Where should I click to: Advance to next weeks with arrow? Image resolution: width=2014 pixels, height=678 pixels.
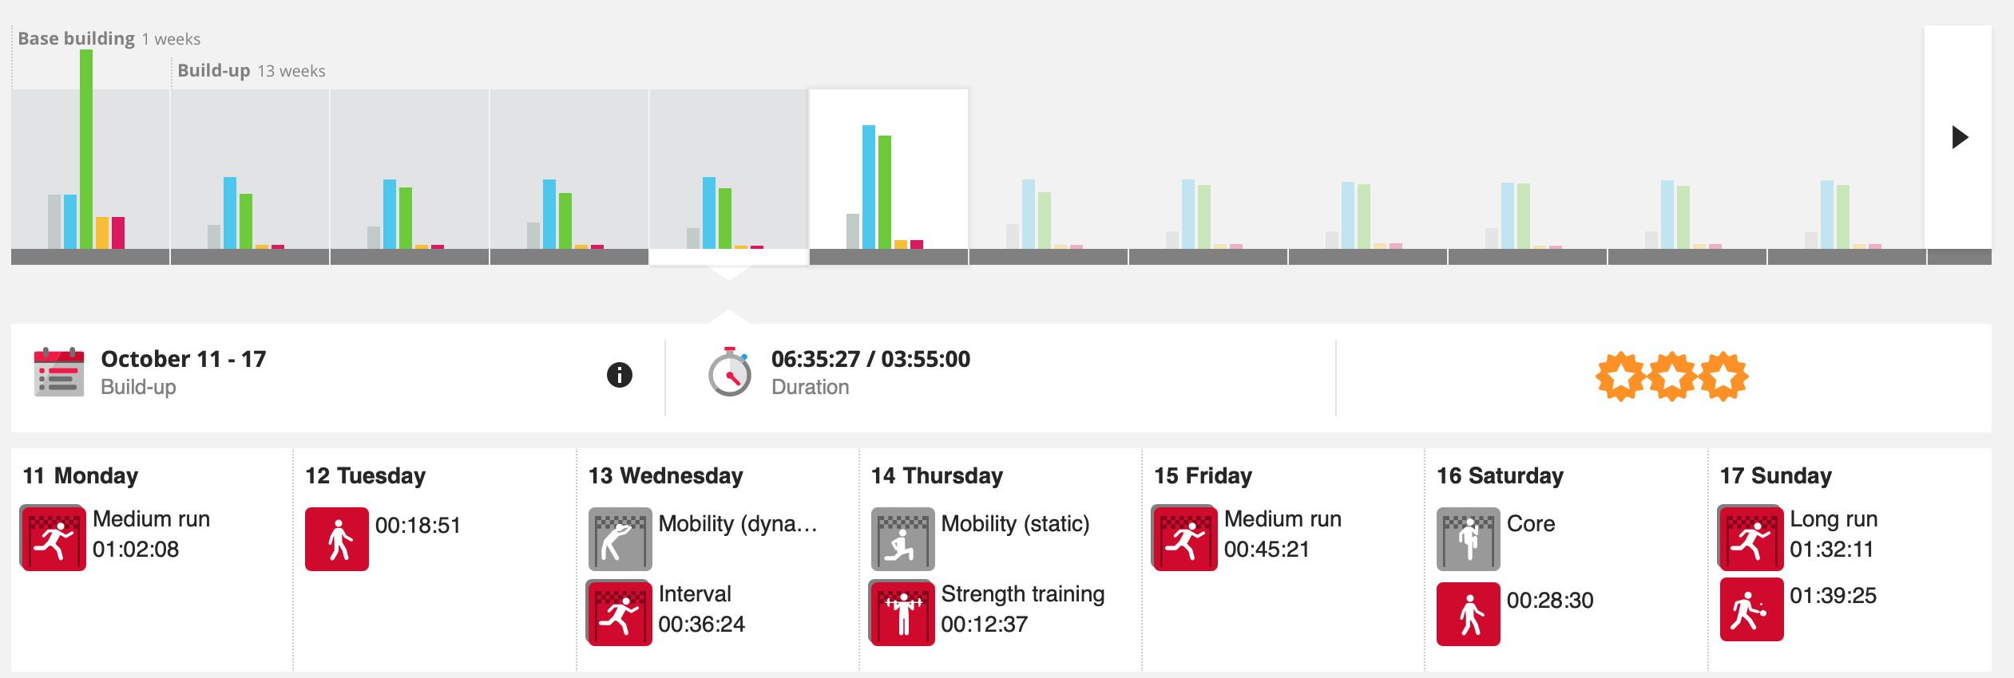click(1959, 137)
